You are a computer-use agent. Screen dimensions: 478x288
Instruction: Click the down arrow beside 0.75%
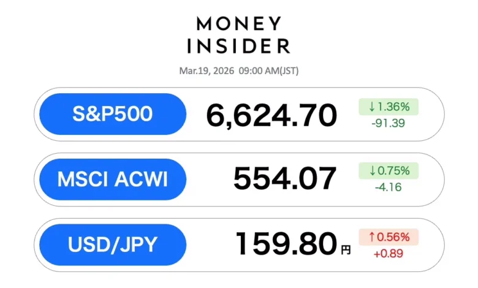(x=371, y=172)
